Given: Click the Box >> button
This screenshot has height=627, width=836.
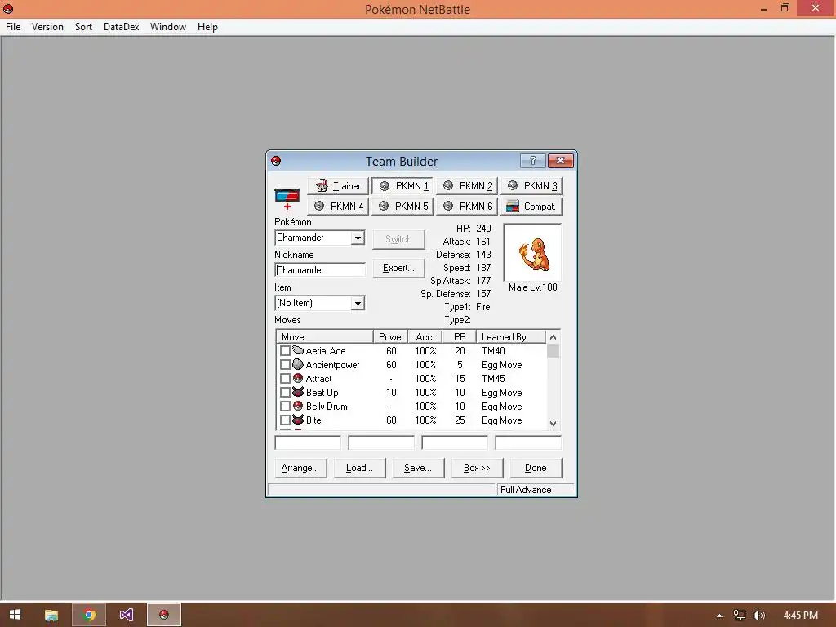Looking at the screenshot, I should [477, 468].
